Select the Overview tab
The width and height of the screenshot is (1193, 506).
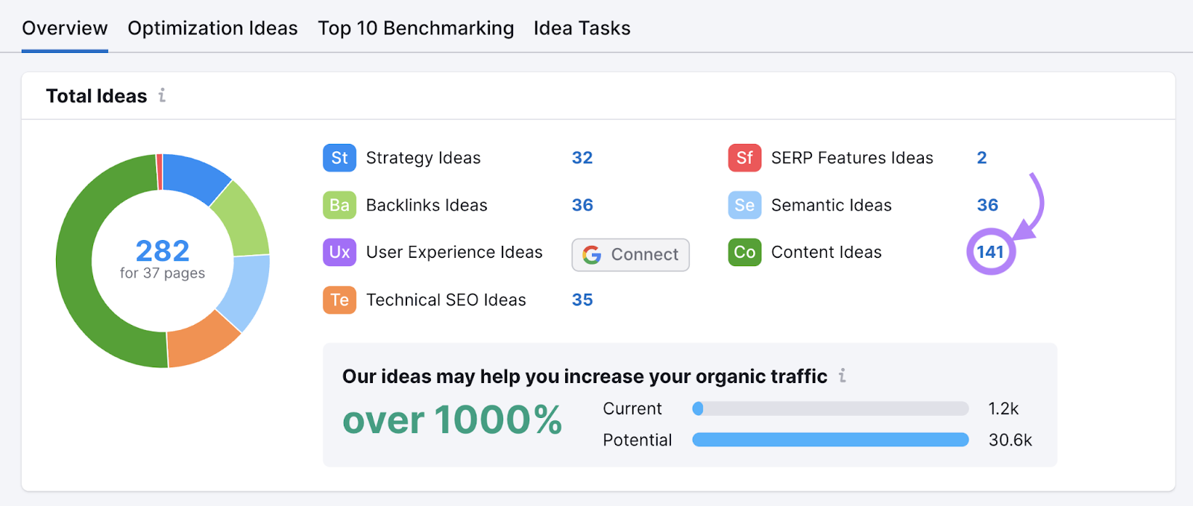(x=65, y=28)
